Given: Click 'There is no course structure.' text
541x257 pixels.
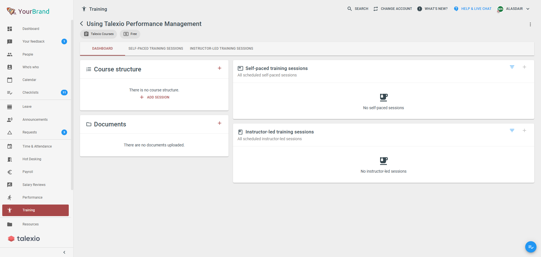Looking at the screenshot, I should [154, 90].
